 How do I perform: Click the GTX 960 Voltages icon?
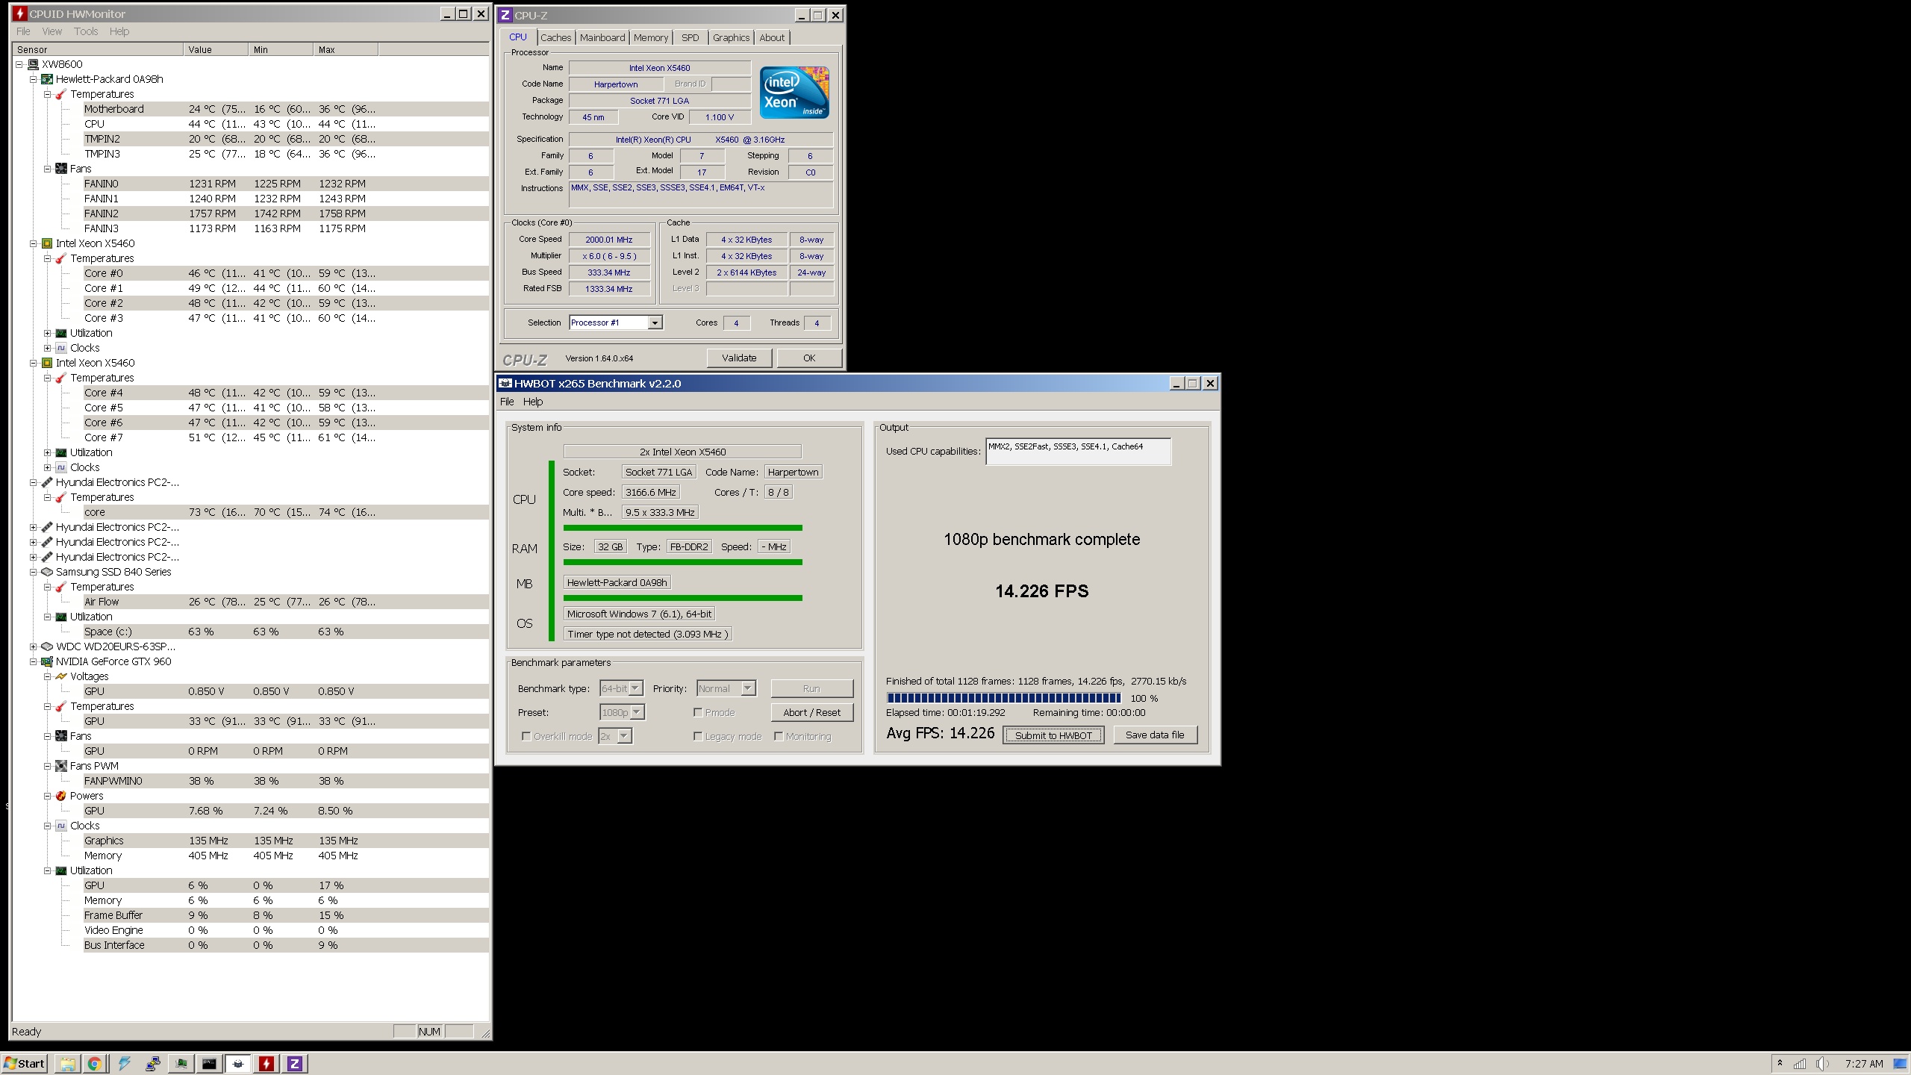[x=61, y=676]
